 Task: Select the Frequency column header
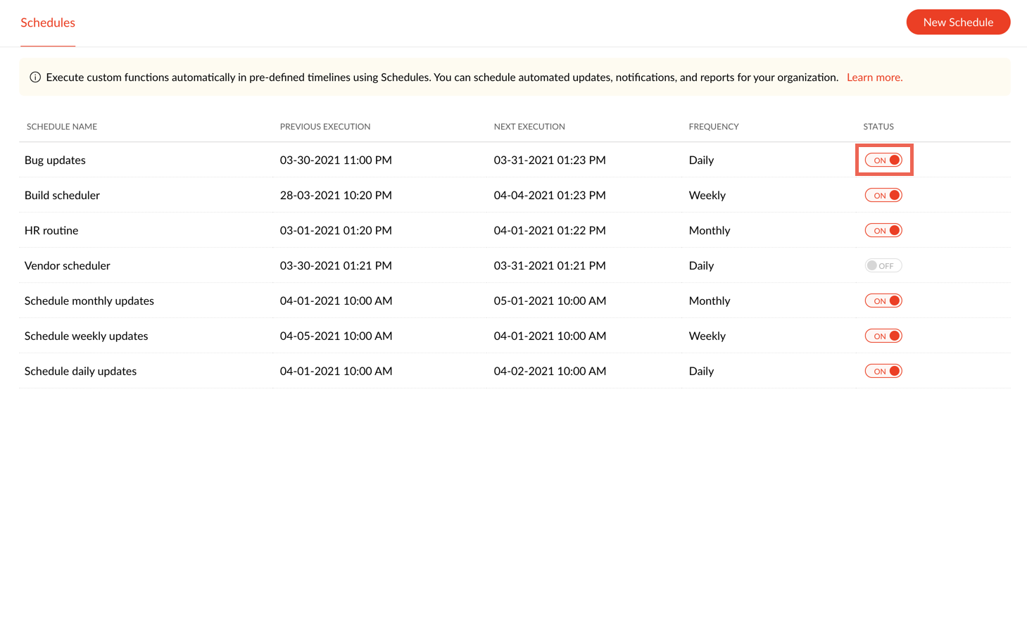click(714, 127)
